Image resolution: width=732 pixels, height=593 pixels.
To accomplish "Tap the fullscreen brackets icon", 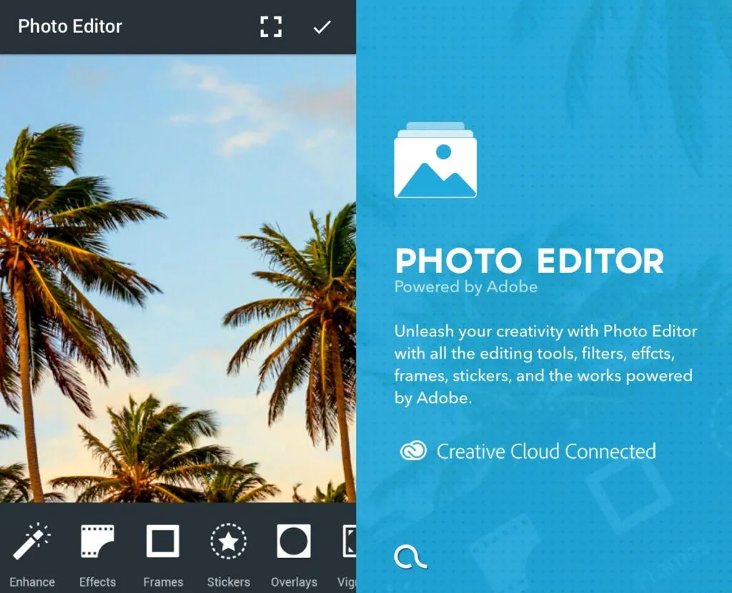I will click(x=271, y=26).
